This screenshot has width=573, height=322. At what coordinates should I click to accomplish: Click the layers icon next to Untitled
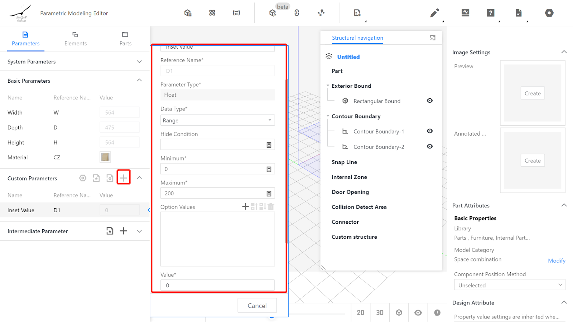(329, 56)
